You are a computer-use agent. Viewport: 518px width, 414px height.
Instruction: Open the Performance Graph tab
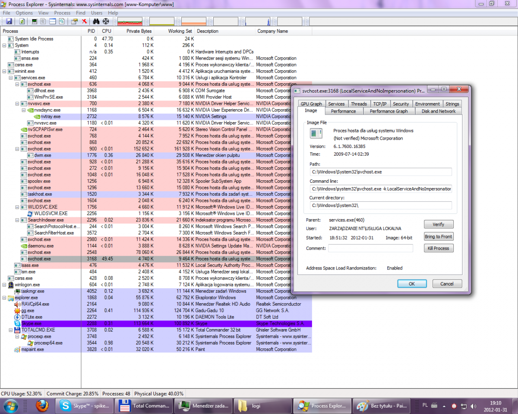389,111
